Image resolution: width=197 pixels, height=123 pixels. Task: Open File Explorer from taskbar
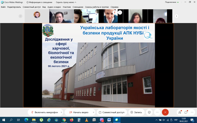pyautogui.click(x=34, y=120)
